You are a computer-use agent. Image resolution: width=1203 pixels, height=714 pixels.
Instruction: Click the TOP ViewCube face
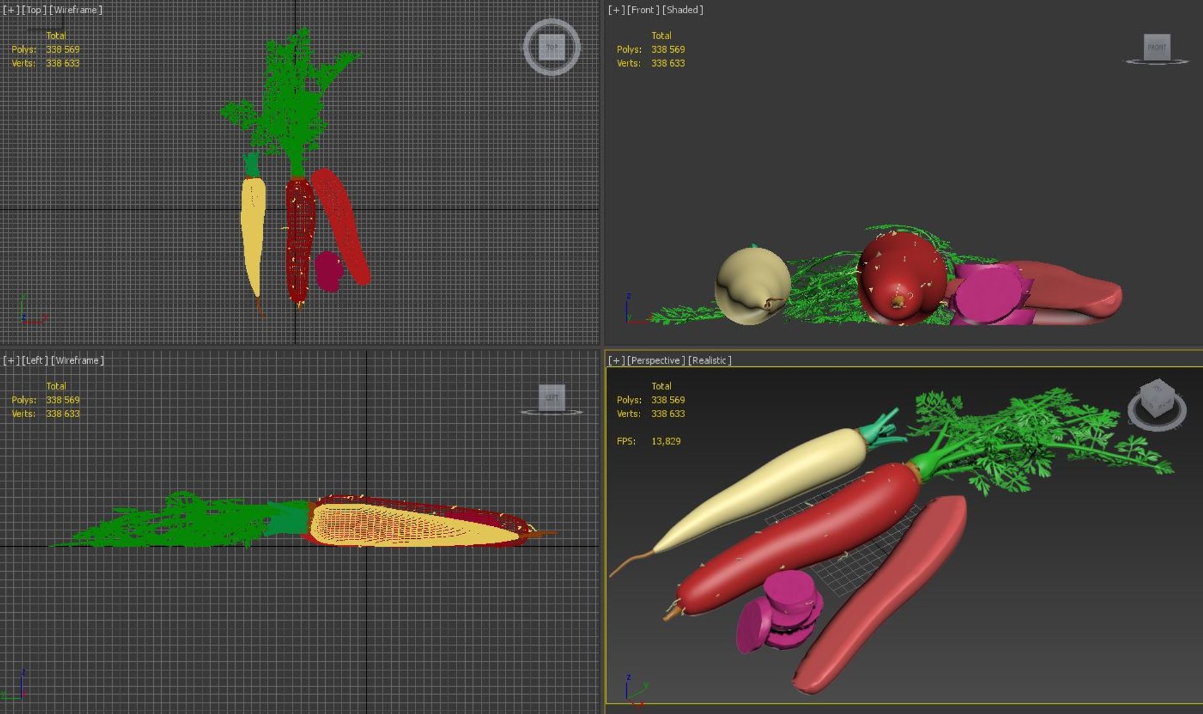[552, 47]
